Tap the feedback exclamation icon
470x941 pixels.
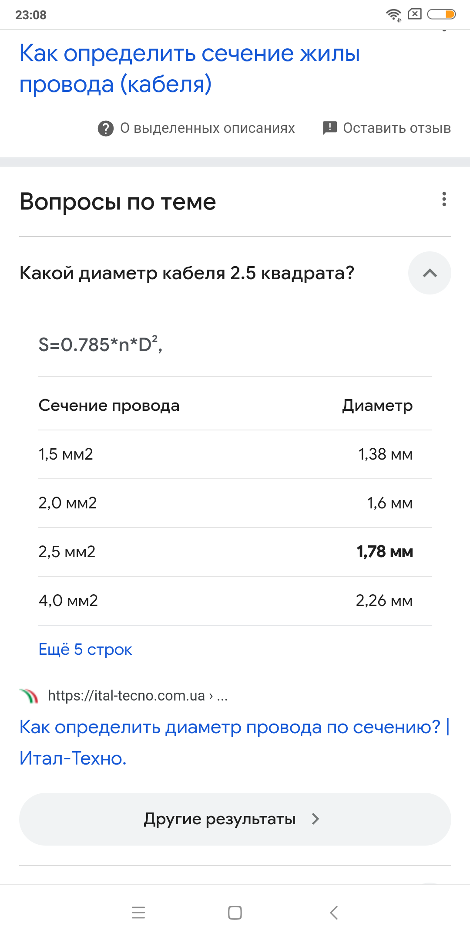pyautogui.click(x=329, y=128)
